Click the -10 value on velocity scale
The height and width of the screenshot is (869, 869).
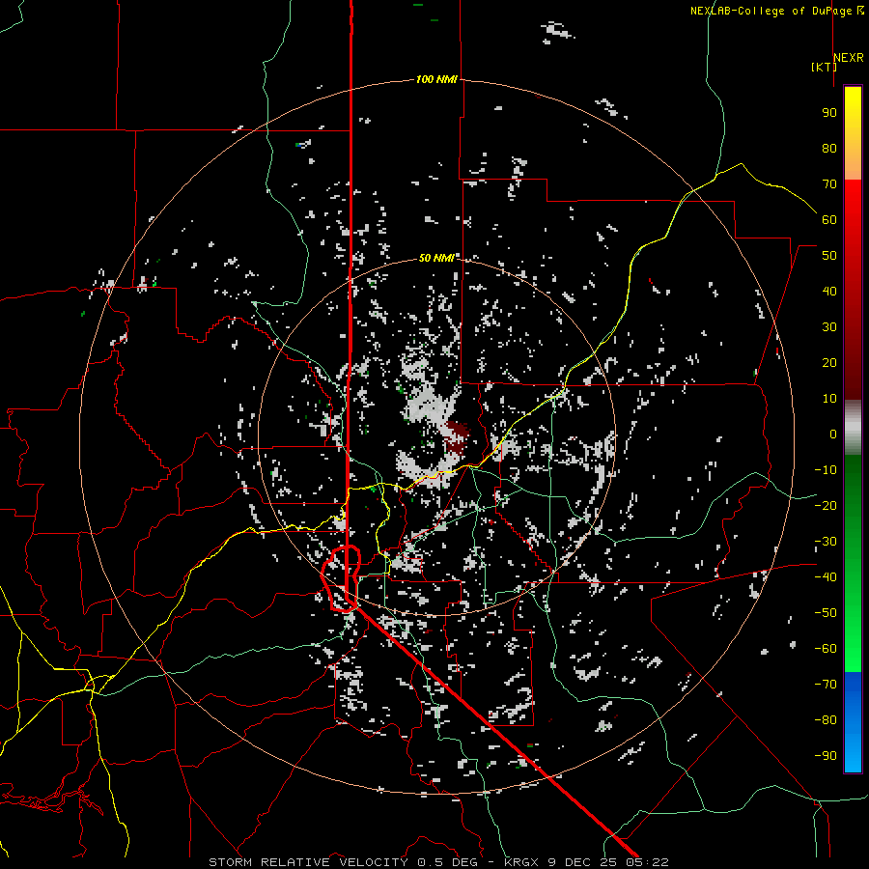point(826,470)
